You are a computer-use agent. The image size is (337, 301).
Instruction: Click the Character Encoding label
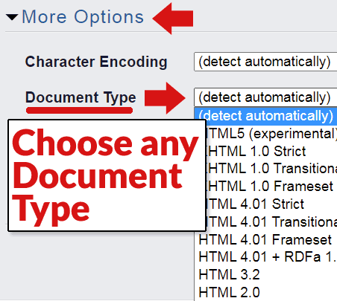click(96, 62)
